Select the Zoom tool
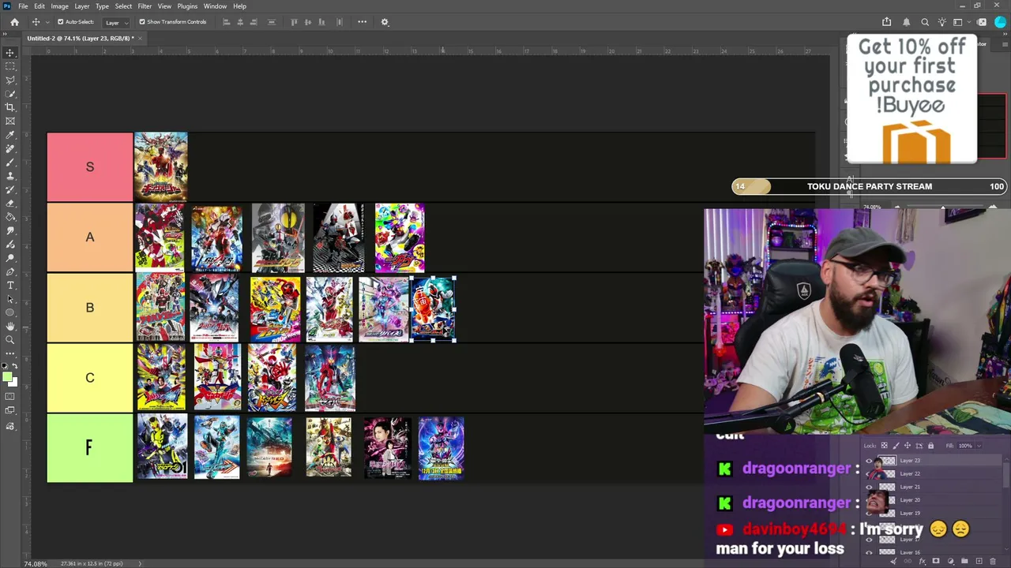1011x568 pixels. tap(10, 340)
